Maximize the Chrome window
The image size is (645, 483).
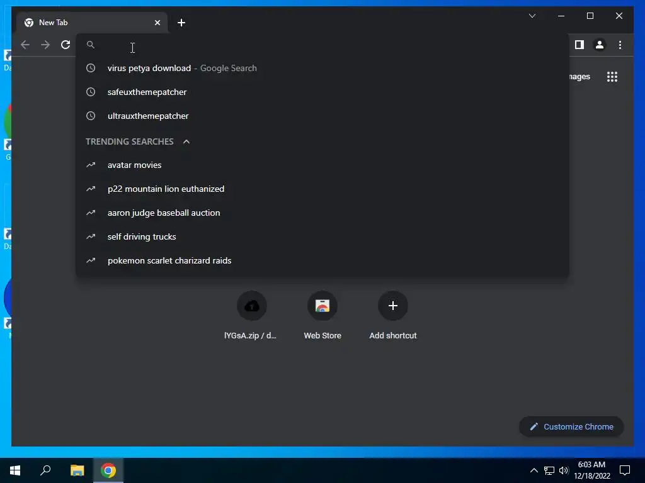[x=590, y=16]
